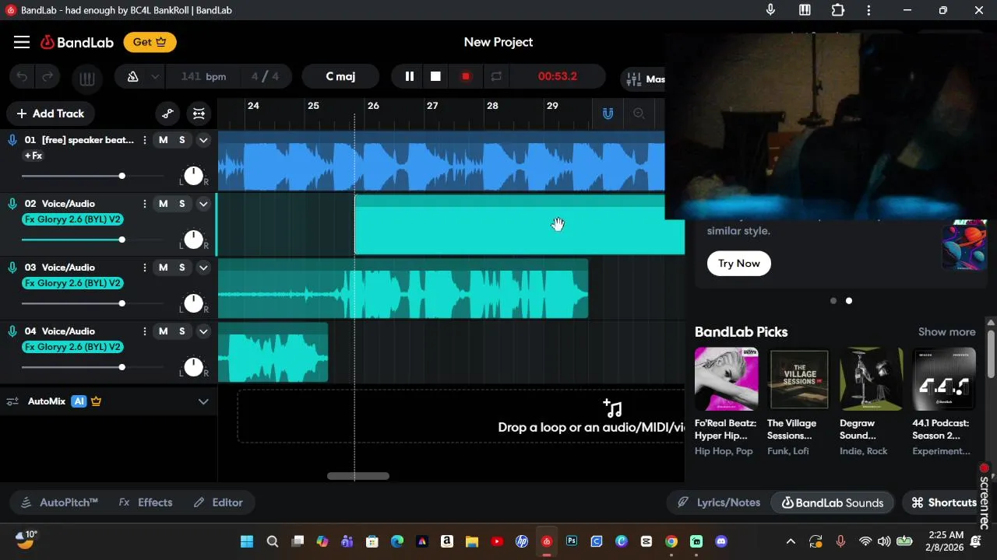The image size is (997, 560).
Task: Arm track 01 microphone icon
Action: [x=12, y=140]
